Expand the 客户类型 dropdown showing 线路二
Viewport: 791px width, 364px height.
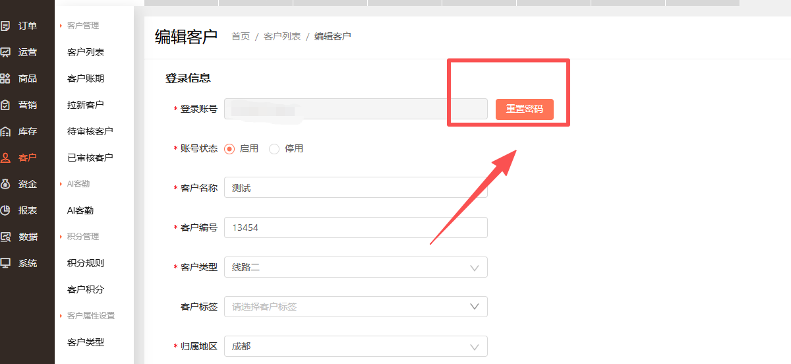[356, 267]
